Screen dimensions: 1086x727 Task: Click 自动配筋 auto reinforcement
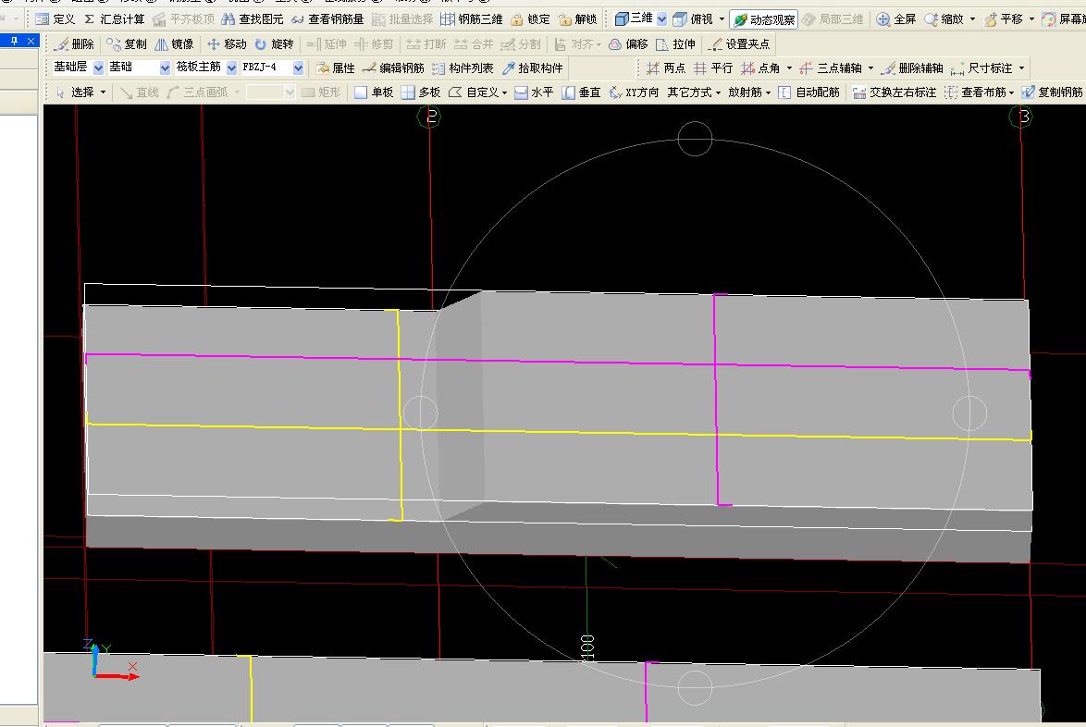pos(809,92)
